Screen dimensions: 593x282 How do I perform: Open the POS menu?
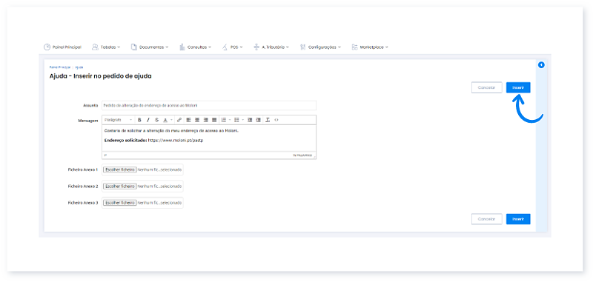(x=232, y=47)
